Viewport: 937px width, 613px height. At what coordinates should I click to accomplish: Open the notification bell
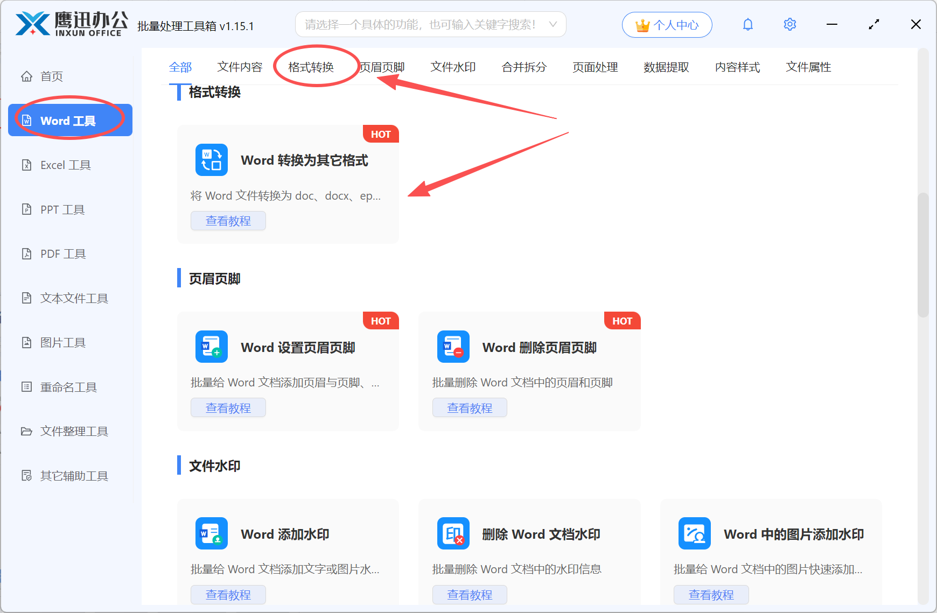pos(747,24)
